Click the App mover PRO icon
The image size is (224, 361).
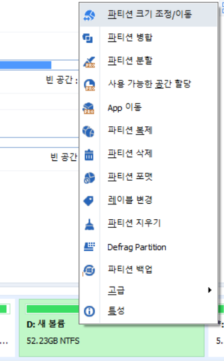[x=88, y=108]
